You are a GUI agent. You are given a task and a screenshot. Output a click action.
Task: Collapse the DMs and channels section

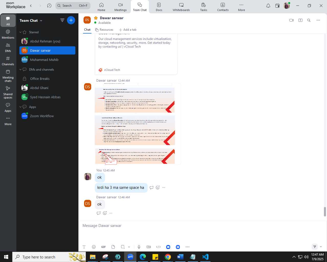[x=20, y=70]
